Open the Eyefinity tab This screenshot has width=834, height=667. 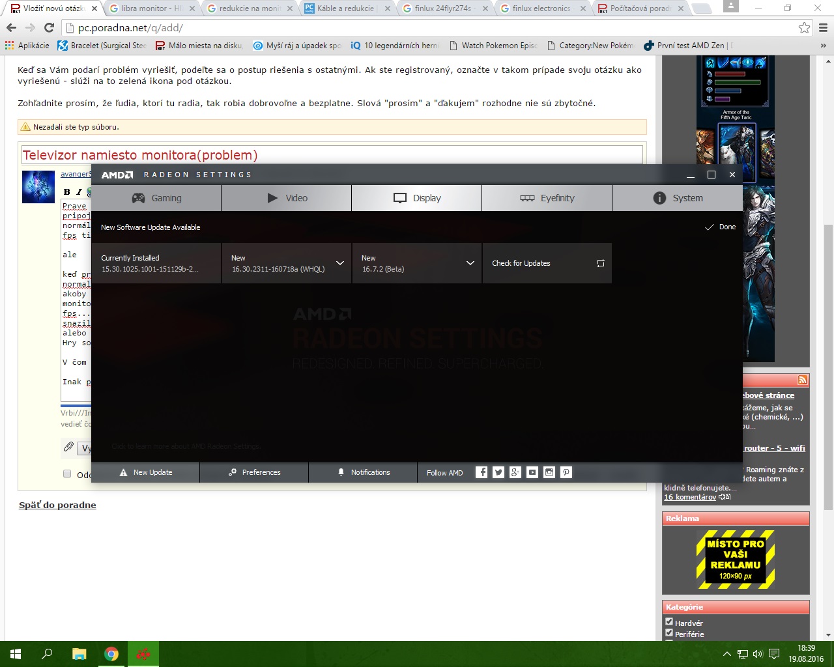(547, 198)
